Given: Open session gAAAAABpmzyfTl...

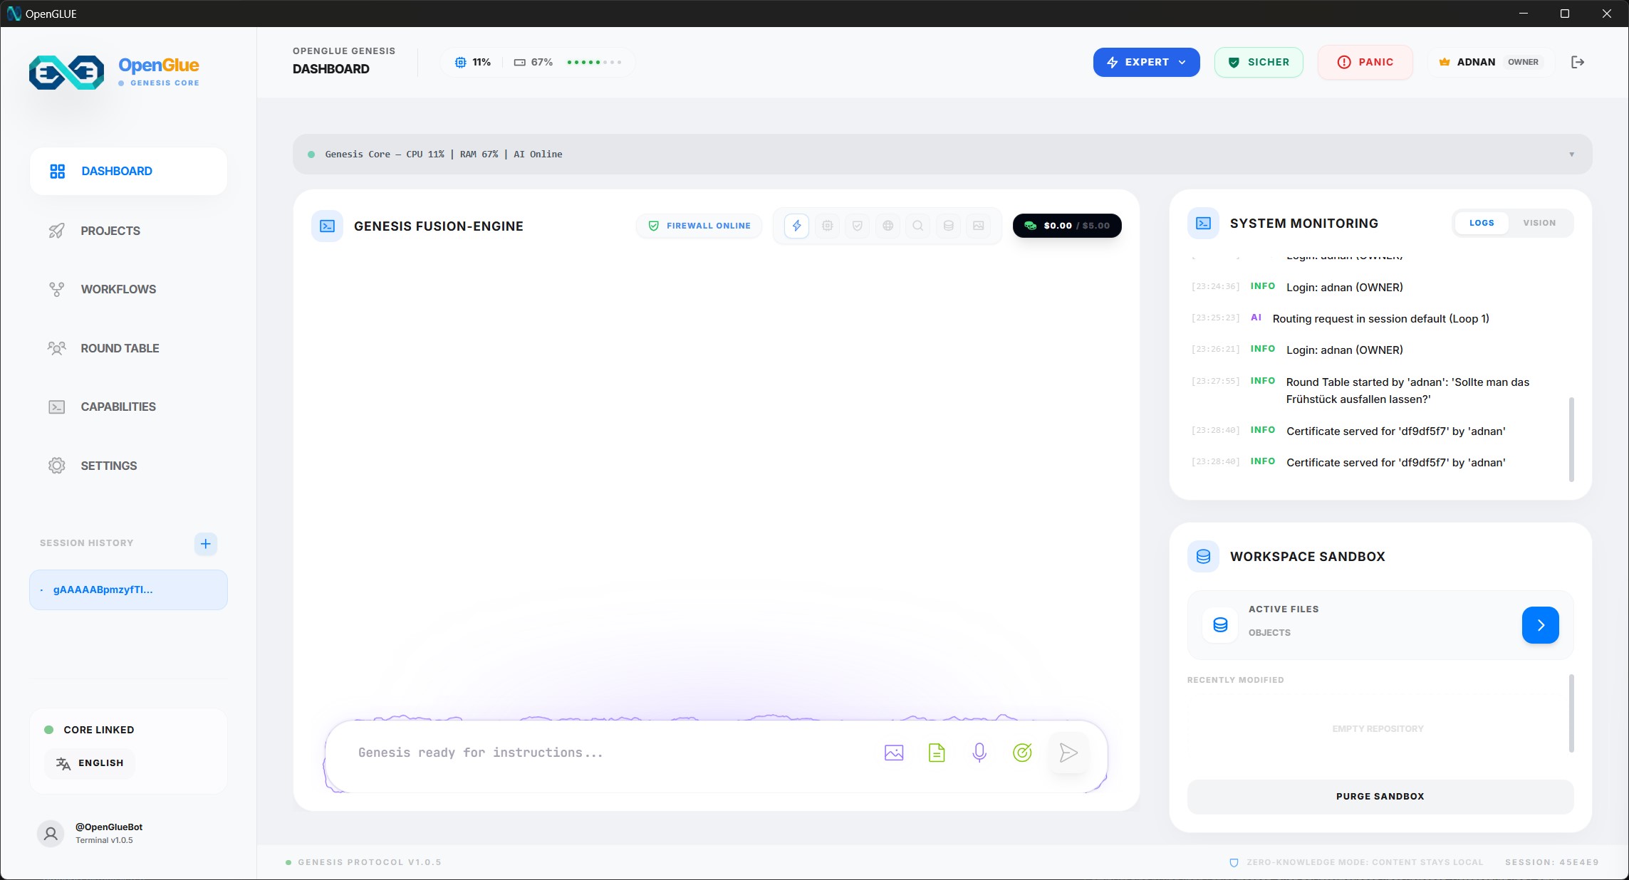Looking at the screenshot, I should [x=128, y=590].
